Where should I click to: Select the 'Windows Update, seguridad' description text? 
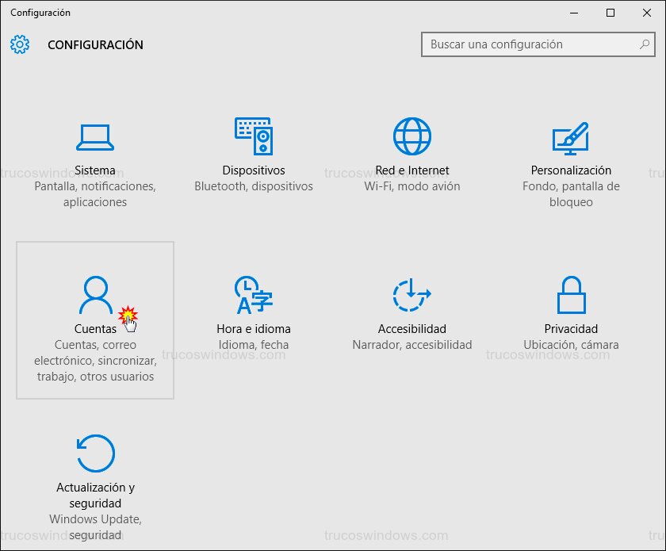[x=95, y=527]
